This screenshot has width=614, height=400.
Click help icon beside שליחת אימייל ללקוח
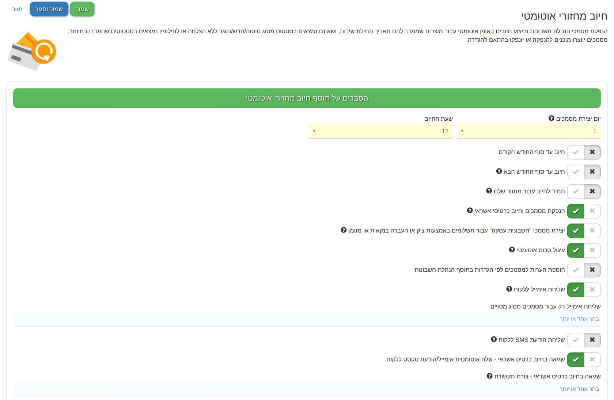[x=509, y=289]
